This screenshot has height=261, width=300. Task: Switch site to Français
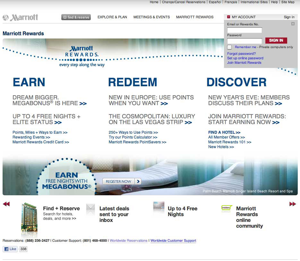[231, 2]
